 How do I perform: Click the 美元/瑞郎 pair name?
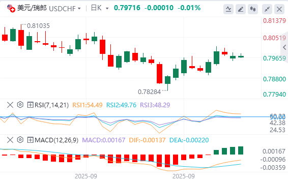click(32, 8)
